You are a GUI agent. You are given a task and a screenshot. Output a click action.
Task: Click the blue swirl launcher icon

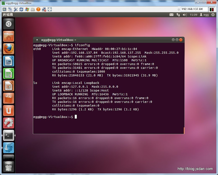pos(8,148)
